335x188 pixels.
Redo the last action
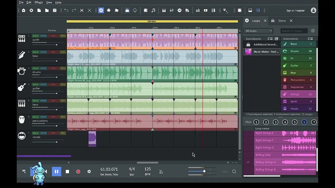(74, 10)
